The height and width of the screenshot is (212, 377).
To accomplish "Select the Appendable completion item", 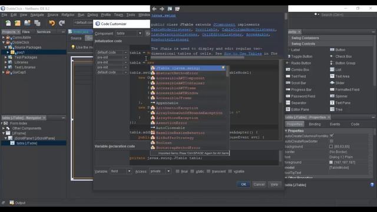I will (188, 103).
